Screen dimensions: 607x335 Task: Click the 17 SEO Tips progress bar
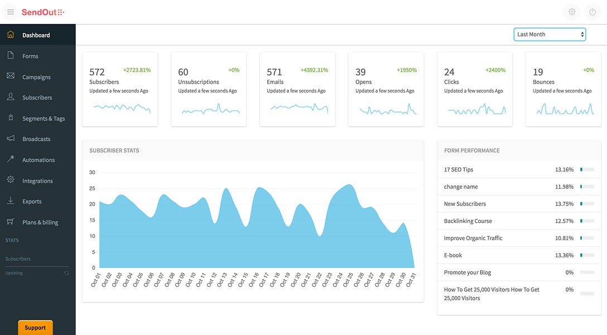587,170
